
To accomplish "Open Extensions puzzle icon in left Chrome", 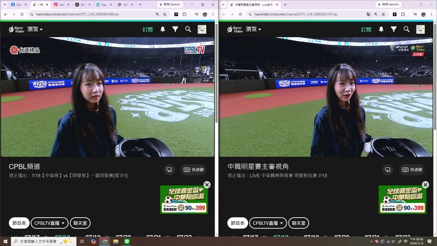I will pyautogui.click(x=184, y=14).
